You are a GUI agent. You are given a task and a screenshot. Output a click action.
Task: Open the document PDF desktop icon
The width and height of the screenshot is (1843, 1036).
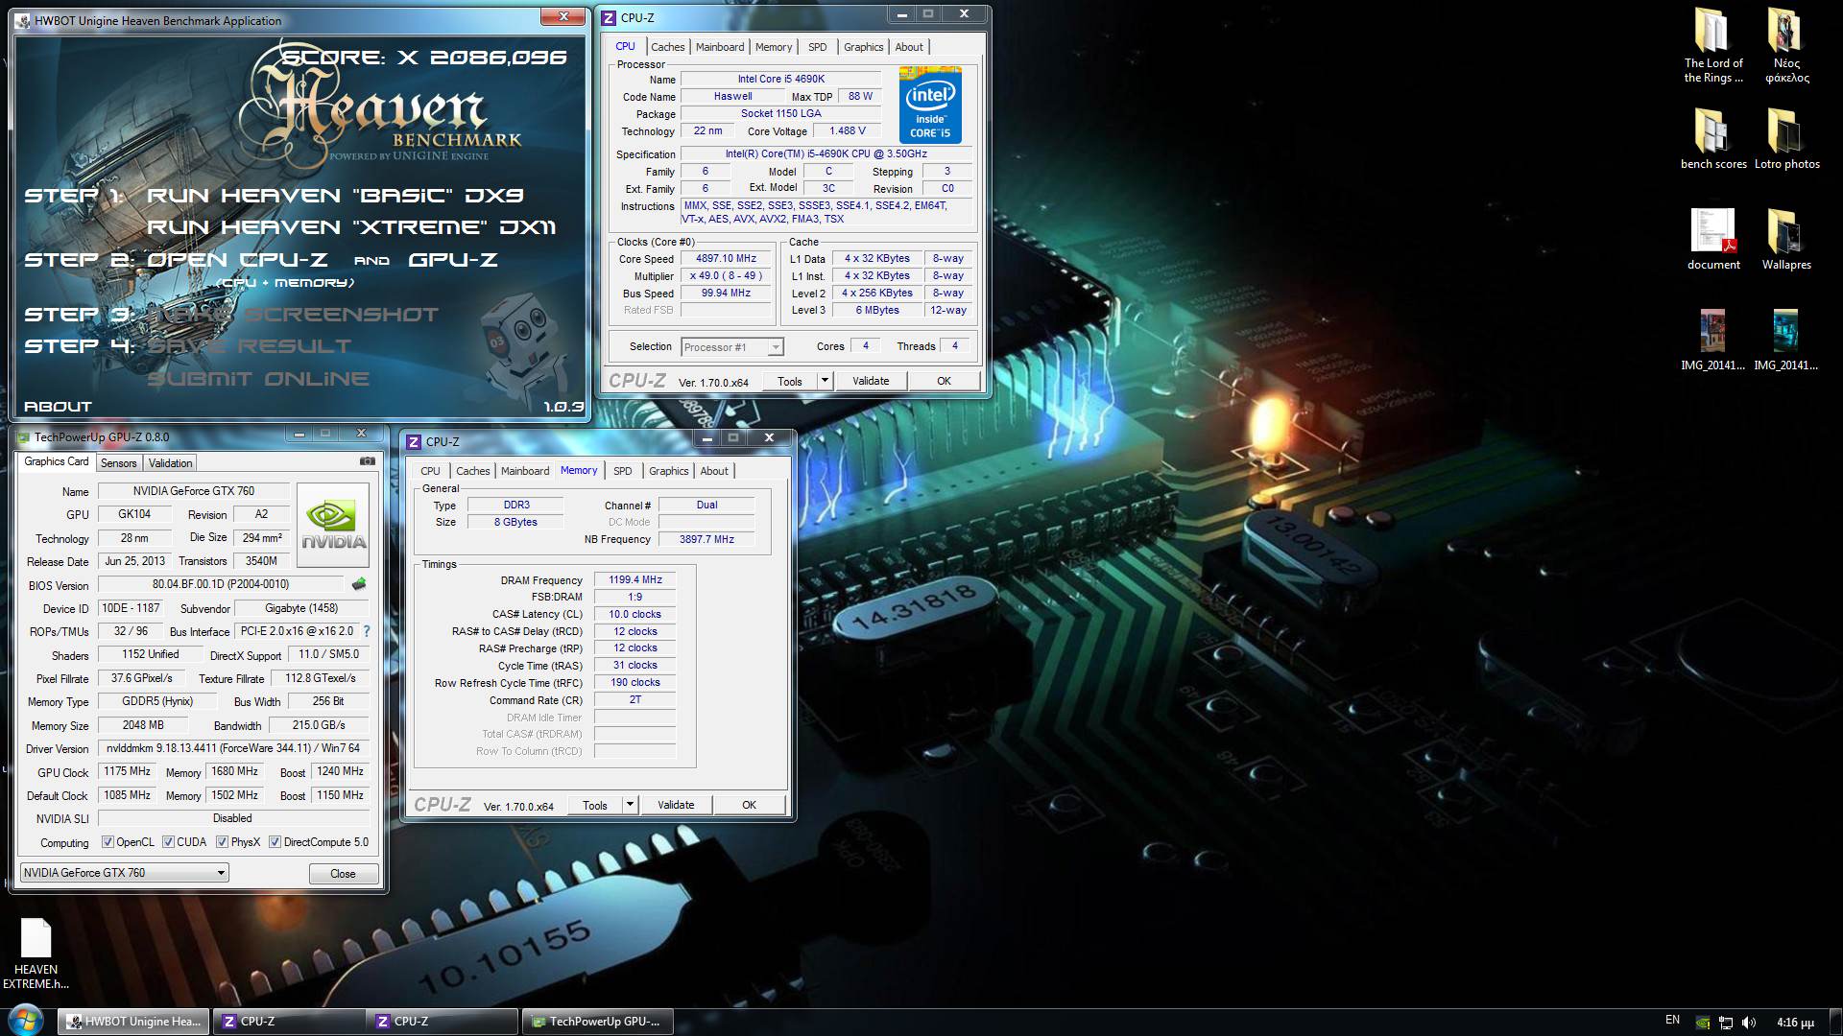1713,240
